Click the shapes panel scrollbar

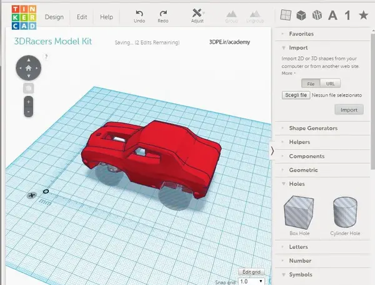click(x=372, y=102)
